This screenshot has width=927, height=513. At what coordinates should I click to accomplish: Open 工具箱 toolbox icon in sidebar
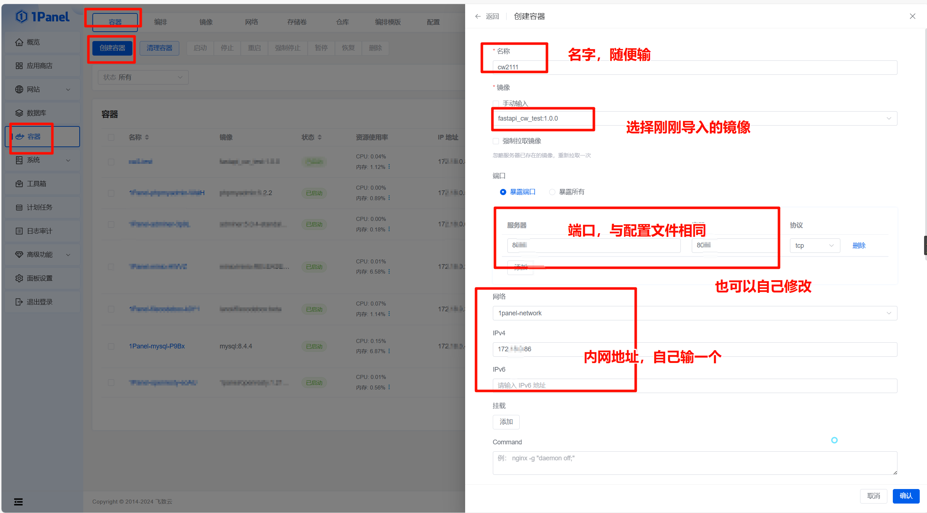(x=19, y=184)
